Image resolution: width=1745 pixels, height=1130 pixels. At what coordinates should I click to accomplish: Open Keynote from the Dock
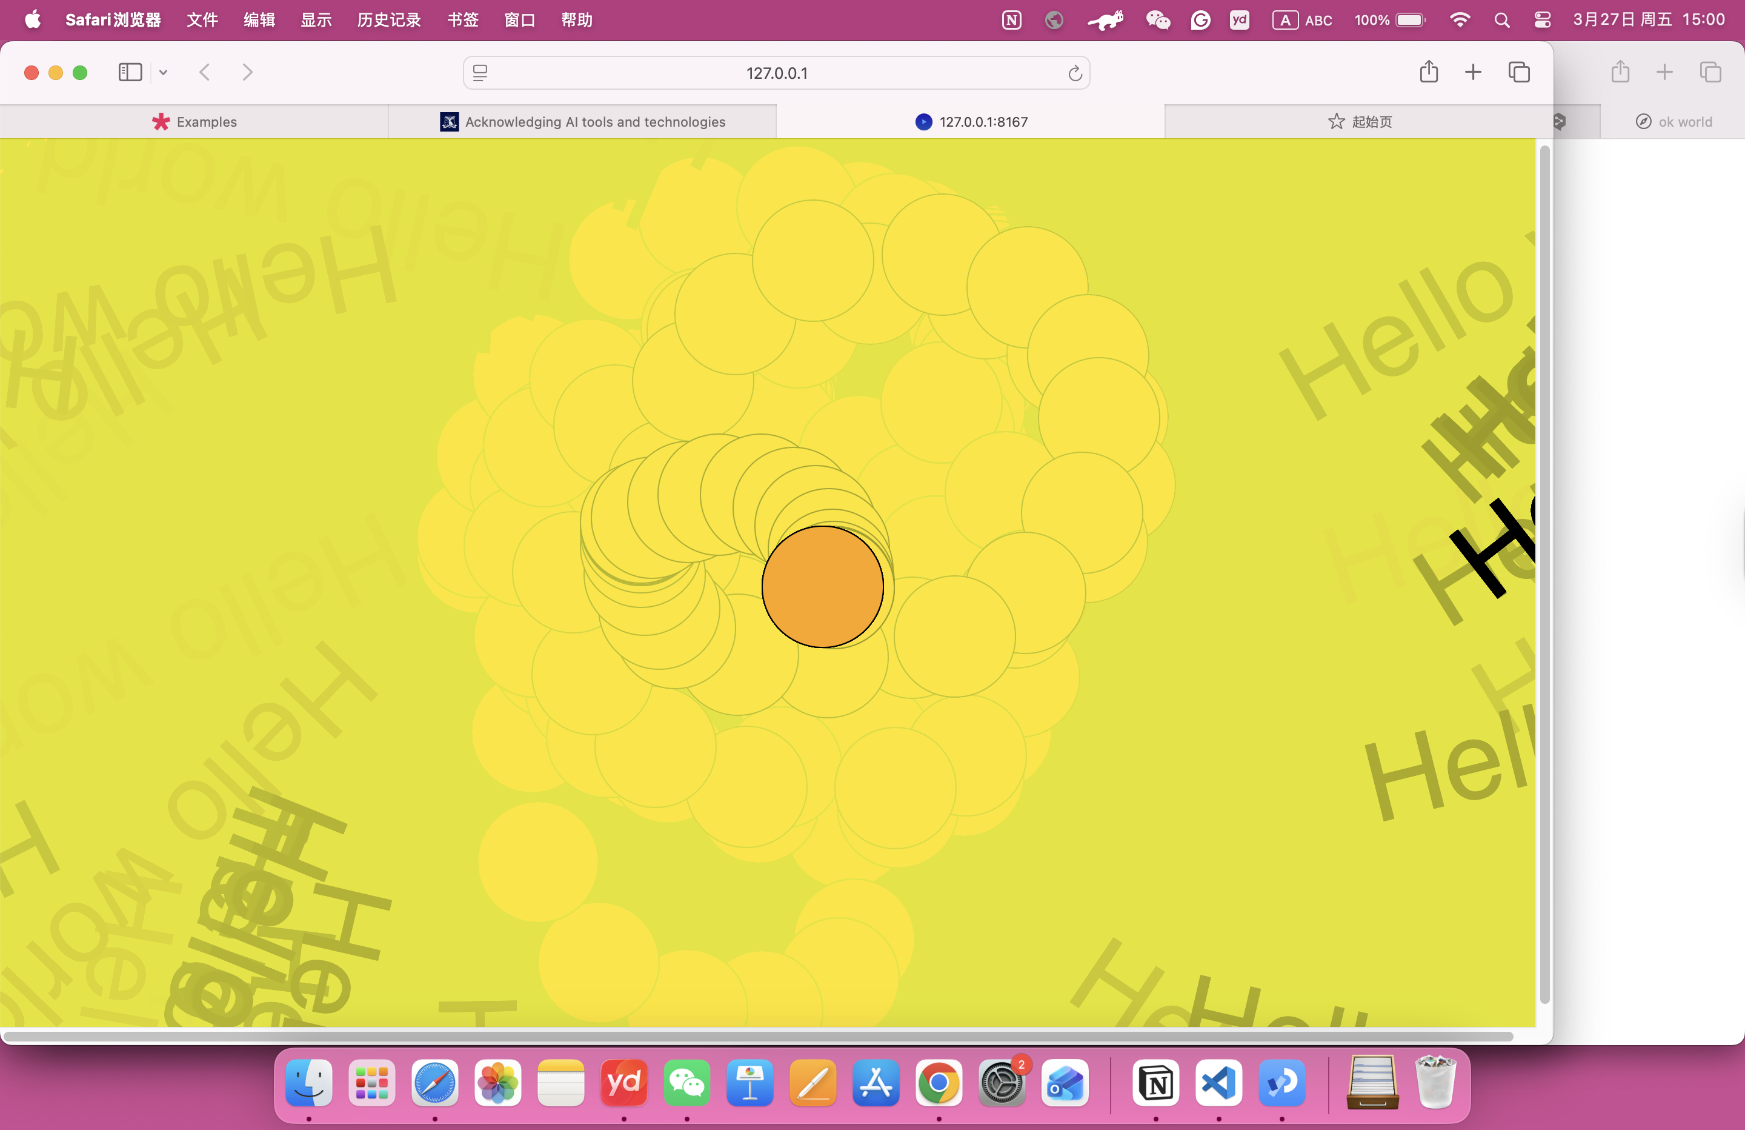click(750, 1082)
